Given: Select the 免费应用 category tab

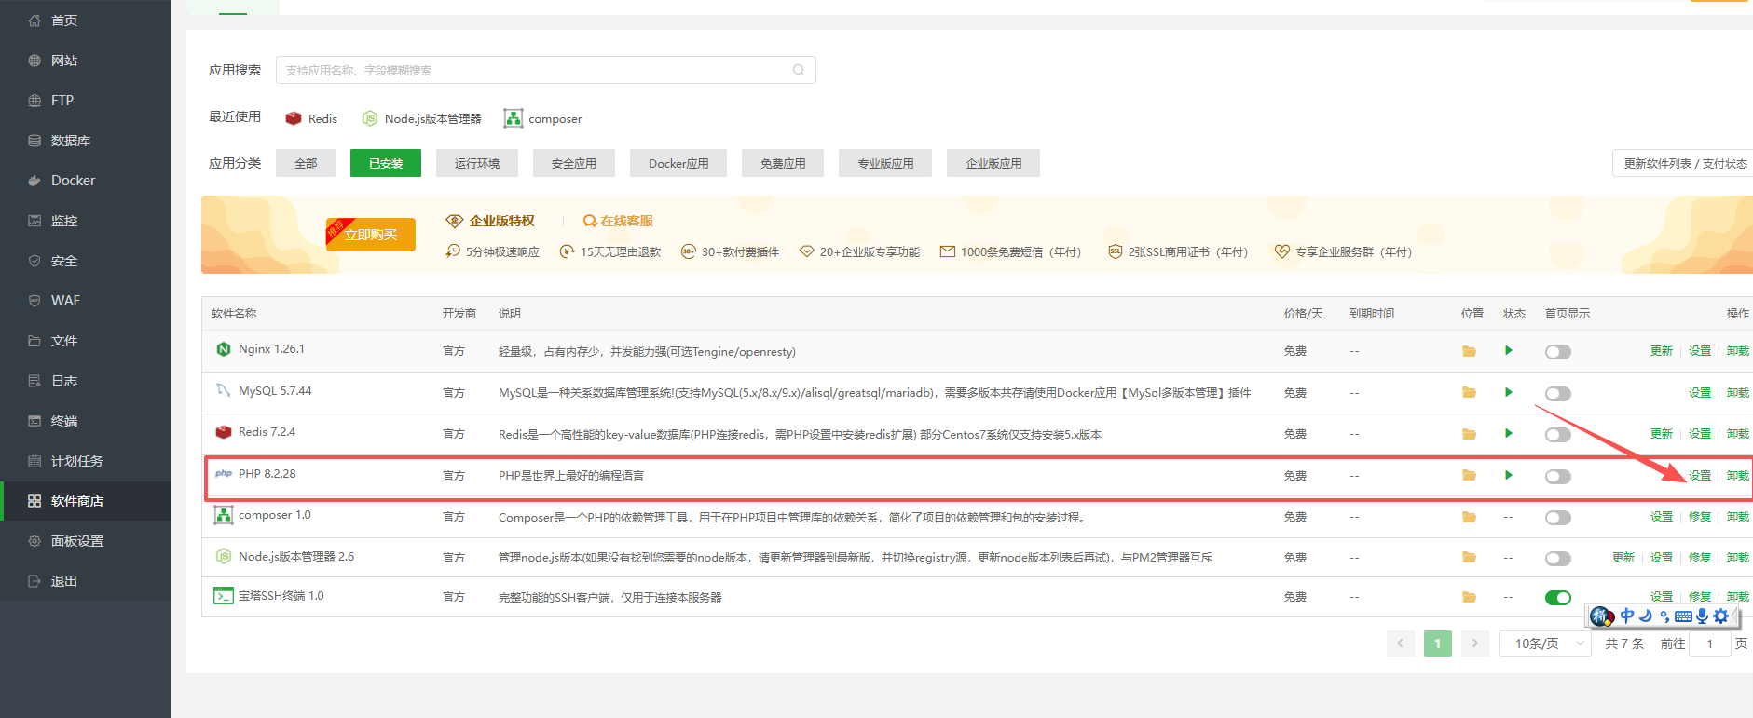Looking at the screenshot, I should pos(783,163).
